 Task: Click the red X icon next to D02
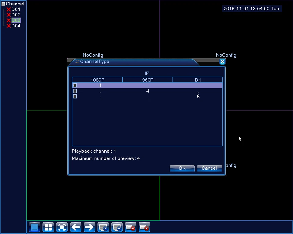9,15
